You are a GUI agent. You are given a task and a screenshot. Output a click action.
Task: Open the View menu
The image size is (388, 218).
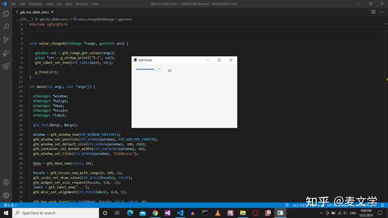(x=50, y=4)
